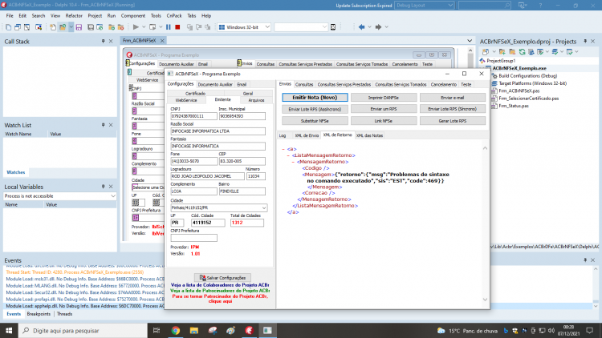Click Google Chrome icon in the taskbar
This screenshot has height=338, width=602.
[x=176, y=330]
